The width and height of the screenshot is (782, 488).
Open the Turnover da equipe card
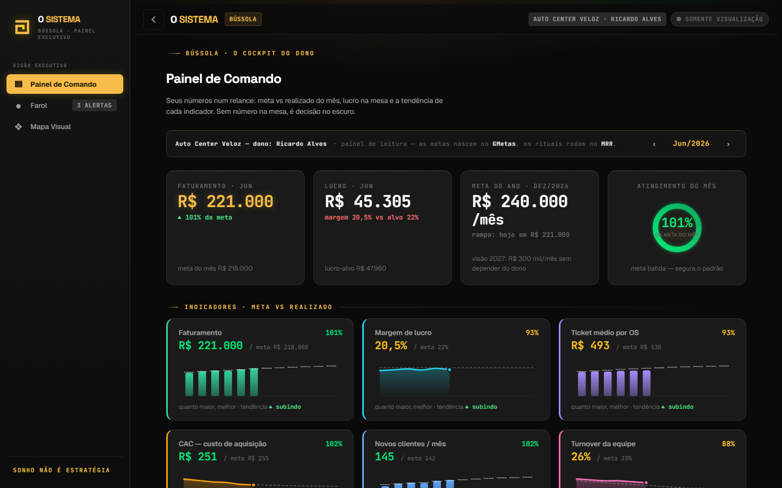(x=652, y=459)
